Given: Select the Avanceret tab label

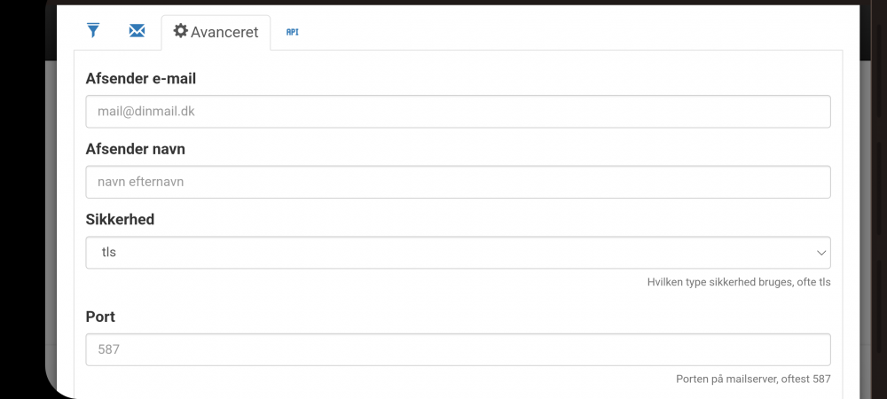Looking at the screenshot, I should point(224,32).
